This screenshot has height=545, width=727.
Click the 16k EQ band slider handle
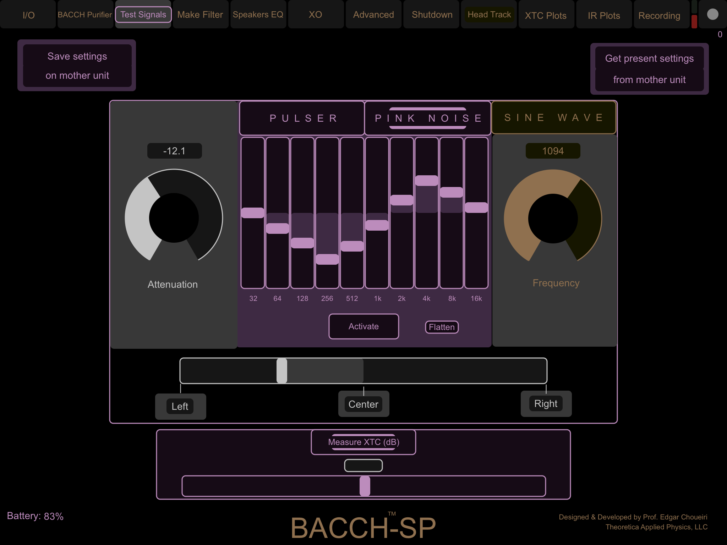(476, 207)
